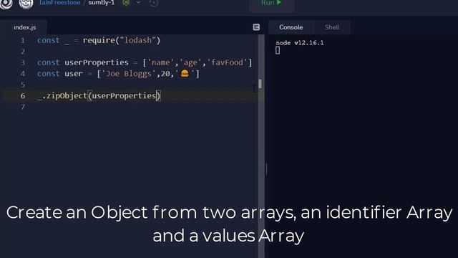
Task: Click the pane divider handle
Action: click(x=266, y=169)
